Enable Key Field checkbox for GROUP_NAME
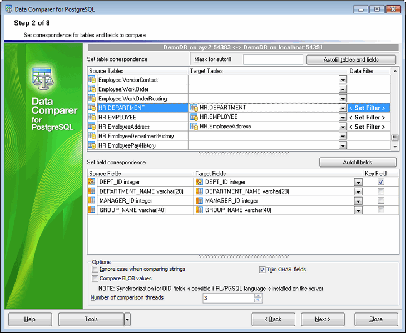Viewport: 406px width, 333px height. (x=380, y=210)
